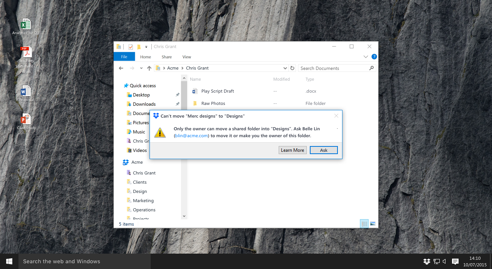Click the Explorer help question mark icon
492x269 pixels.
374,56
